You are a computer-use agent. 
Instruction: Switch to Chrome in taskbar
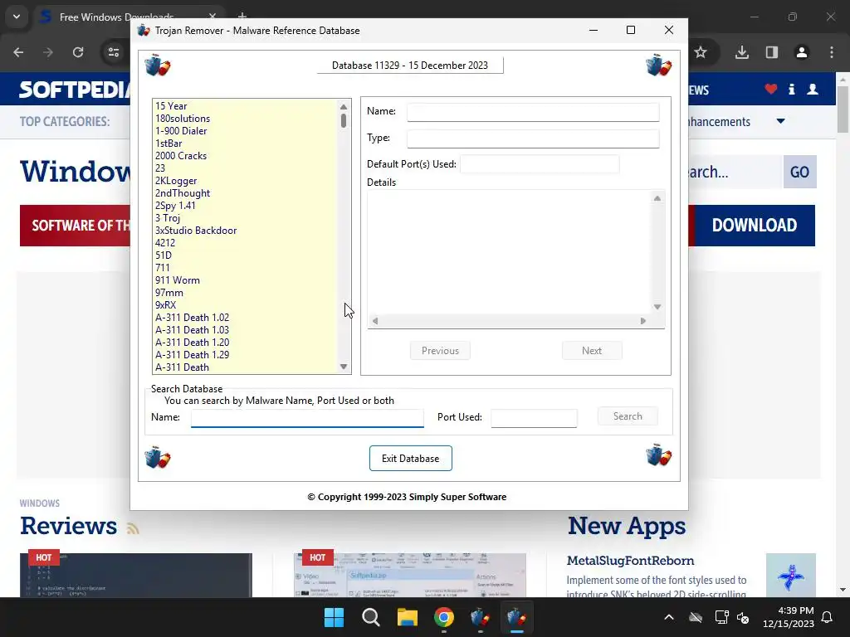coord(444,617)
